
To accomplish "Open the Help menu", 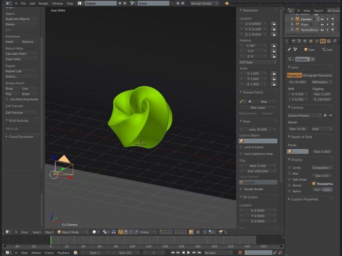I will coord(70,3).
